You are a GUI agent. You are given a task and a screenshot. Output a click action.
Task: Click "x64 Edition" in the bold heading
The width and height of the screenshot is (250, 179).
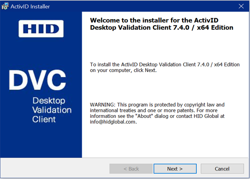click(x=215, y=27)
